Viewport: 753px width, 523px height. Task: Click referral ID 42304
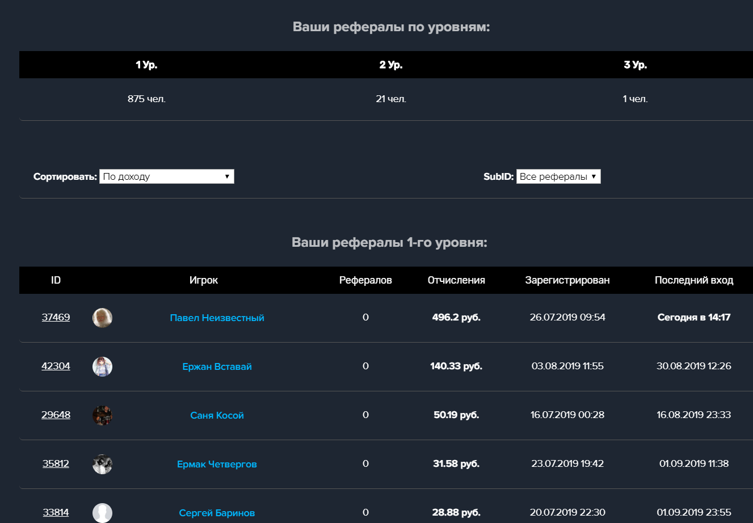point(56,366)
